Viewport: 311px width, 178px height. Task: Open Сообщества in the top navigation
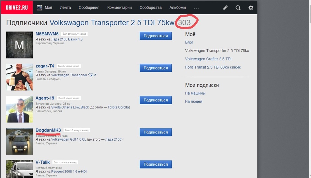(151, 7)
